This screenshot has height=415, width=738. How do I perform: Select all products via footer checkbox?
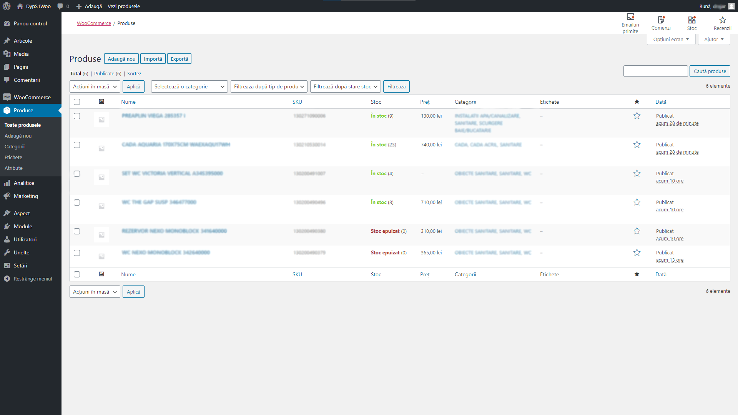point(77,274)
